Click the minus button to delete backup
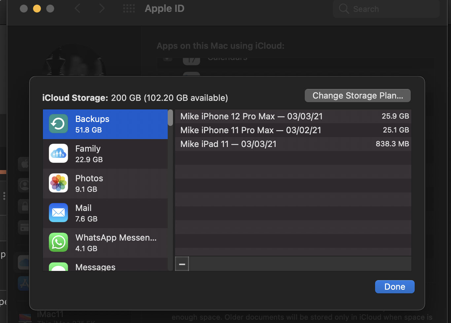 182,264
